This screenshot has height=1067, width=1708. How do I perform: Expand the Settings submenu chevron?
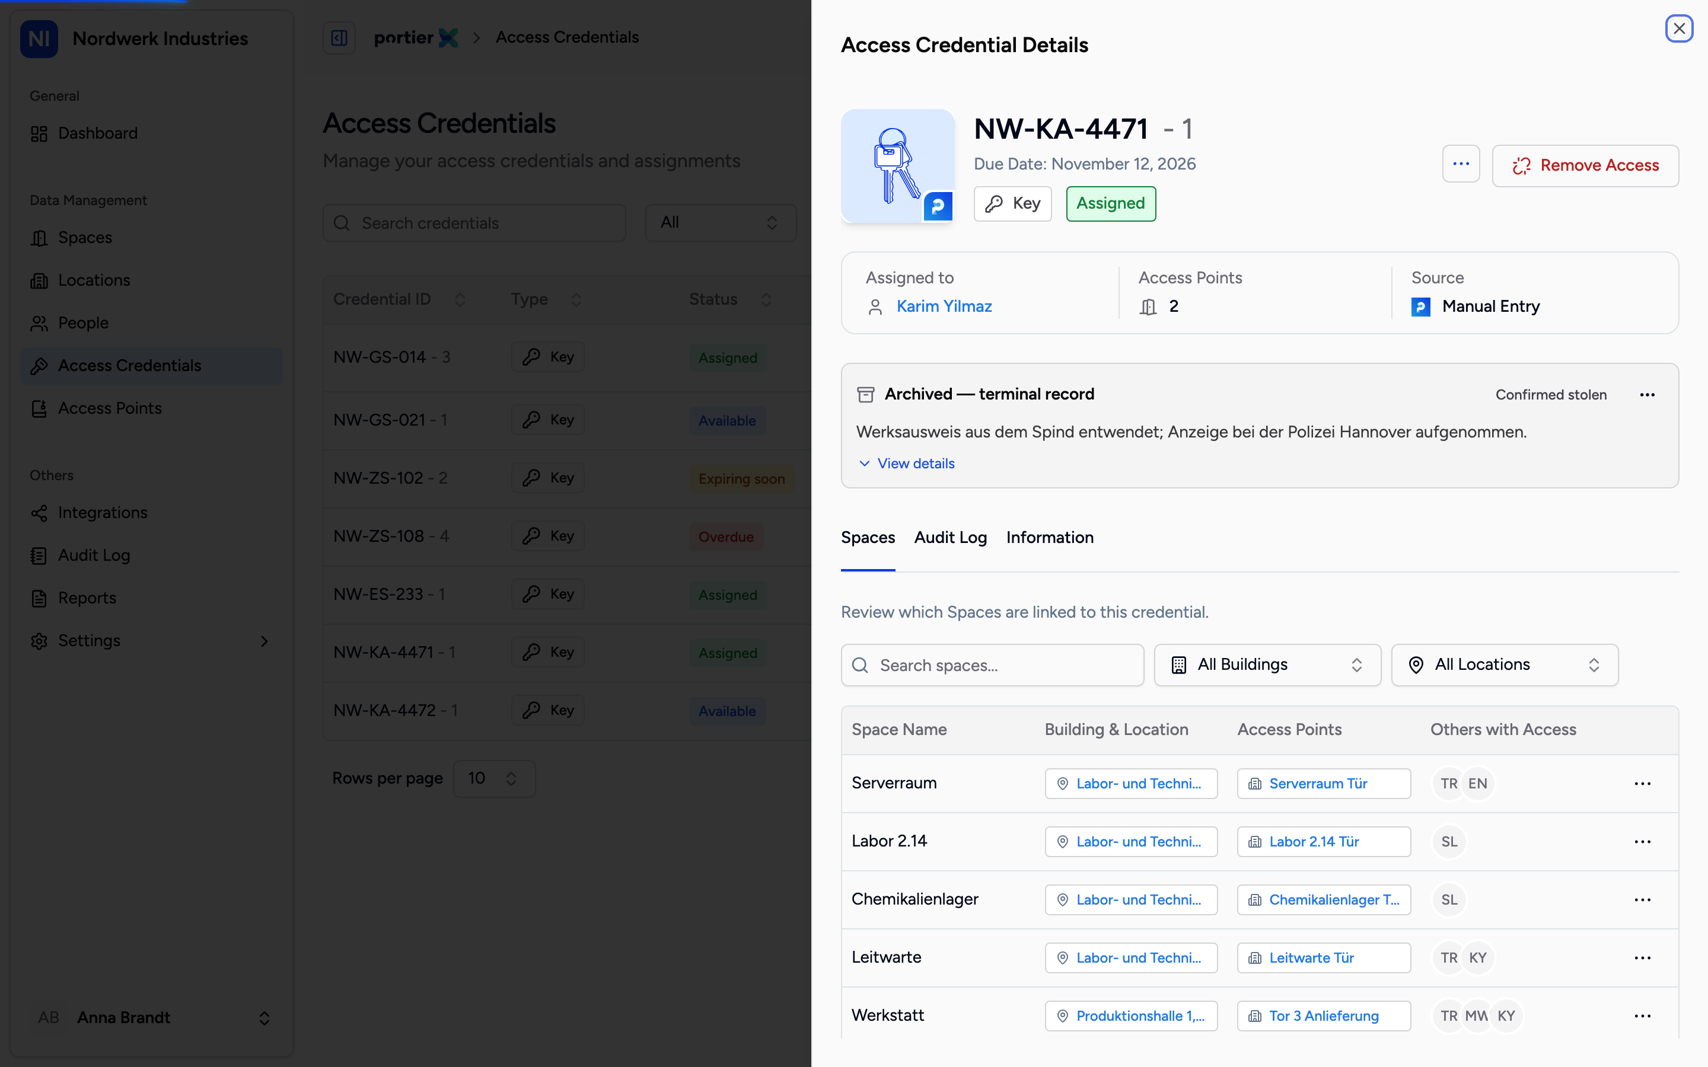(x=264, y=641)
